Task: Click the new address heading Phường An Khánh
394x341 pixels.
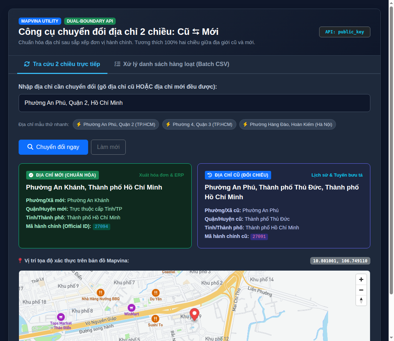Action: [x=94, y=187]
